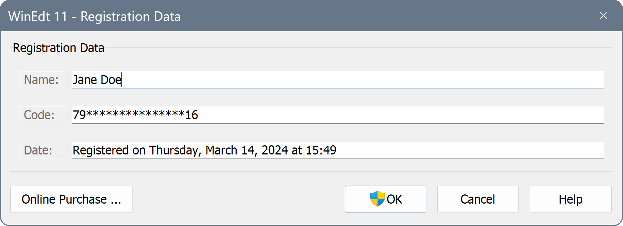
Task: Place cursor on the "Jane Doe" text
Action: tap(97, 80)
